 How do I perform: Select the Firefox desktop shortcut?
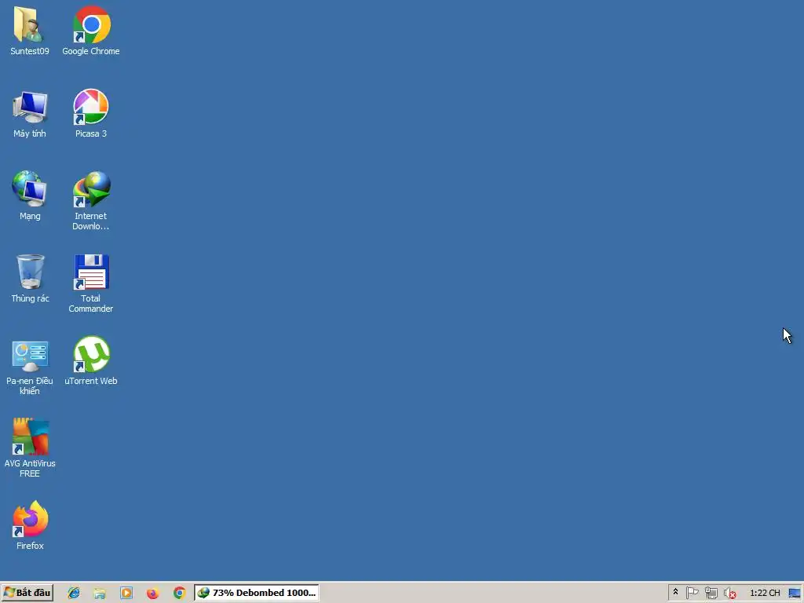pyautogui.click(x=30, y=526)
